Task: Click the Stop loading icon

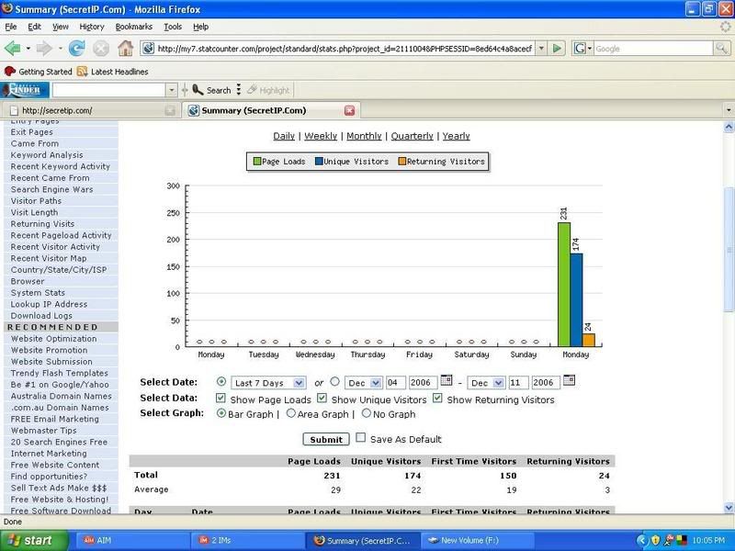Action: pyautogui.click(x=100, y=48)
